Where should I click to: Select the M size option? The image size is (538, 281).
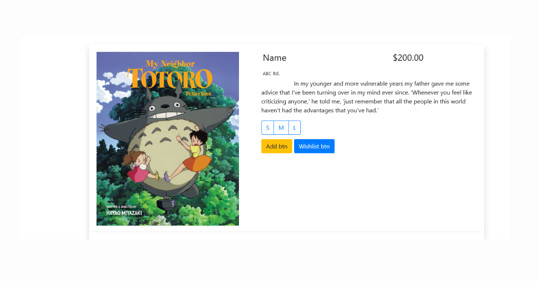(x=281, y=128)
